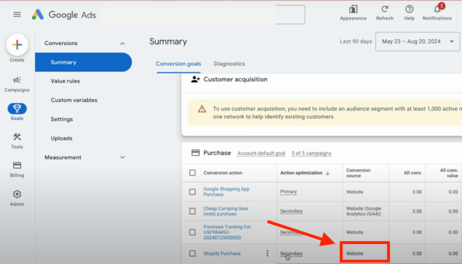Image resolution: width=462 pixels, height=264 pixels.
Task: Click the Customer acquisition person icon
Action: [x=195, y=79]
